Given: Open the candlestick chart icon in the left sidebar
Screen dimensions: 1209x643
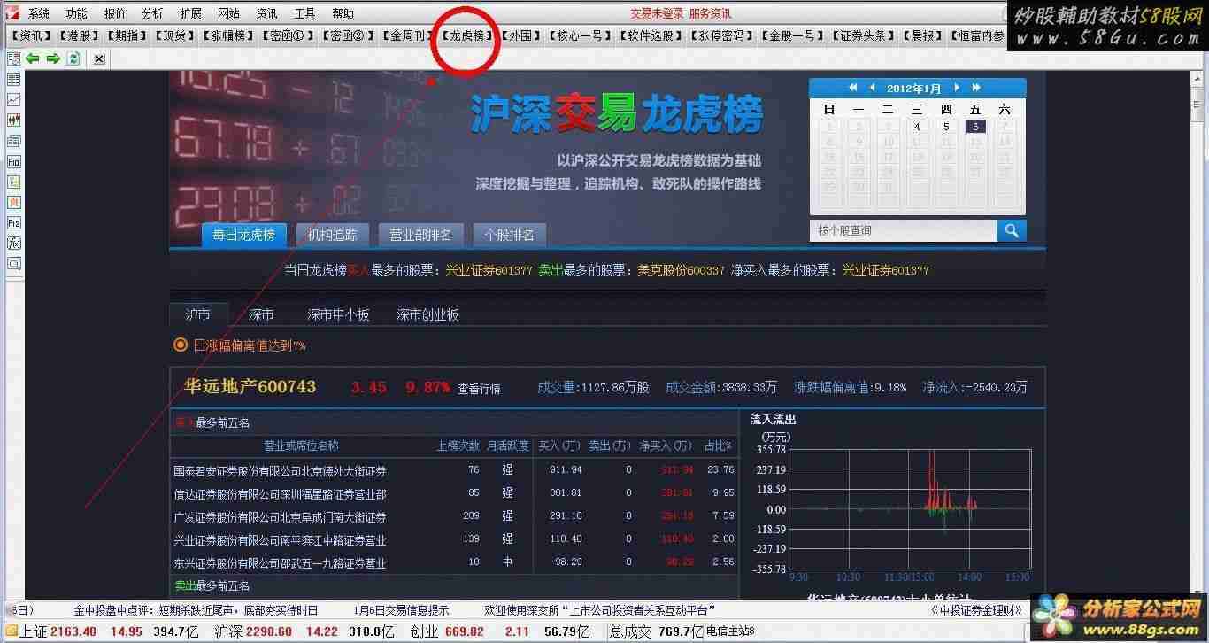Looking at the screenshot, I should 14,120.
